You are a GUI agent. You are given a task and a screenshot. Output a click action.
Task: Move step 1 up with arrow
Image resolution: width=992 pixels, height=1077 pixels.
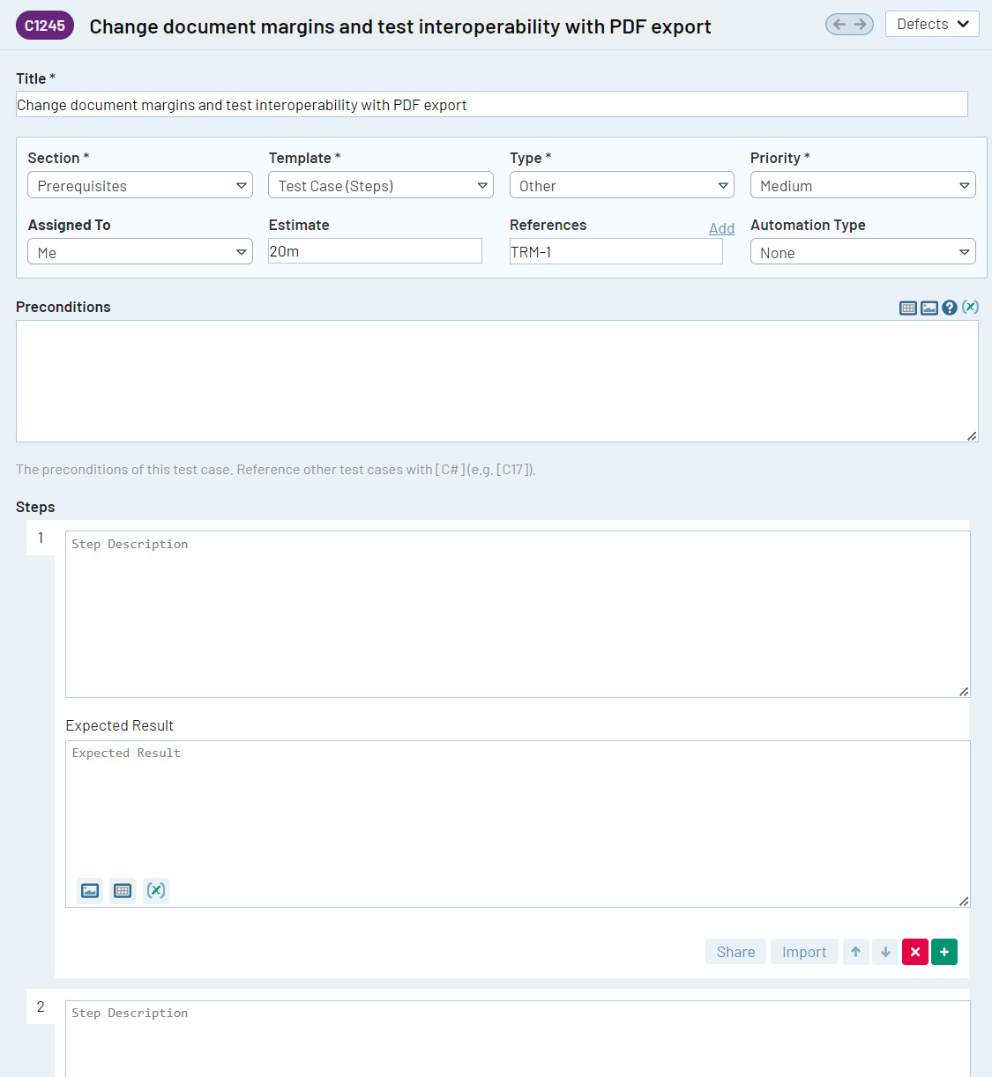coord(855,952)
